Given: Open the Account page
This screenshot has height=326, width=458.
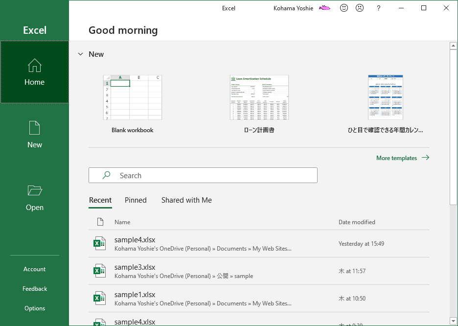Looking at the screenshot, I should tap(34, 269).
